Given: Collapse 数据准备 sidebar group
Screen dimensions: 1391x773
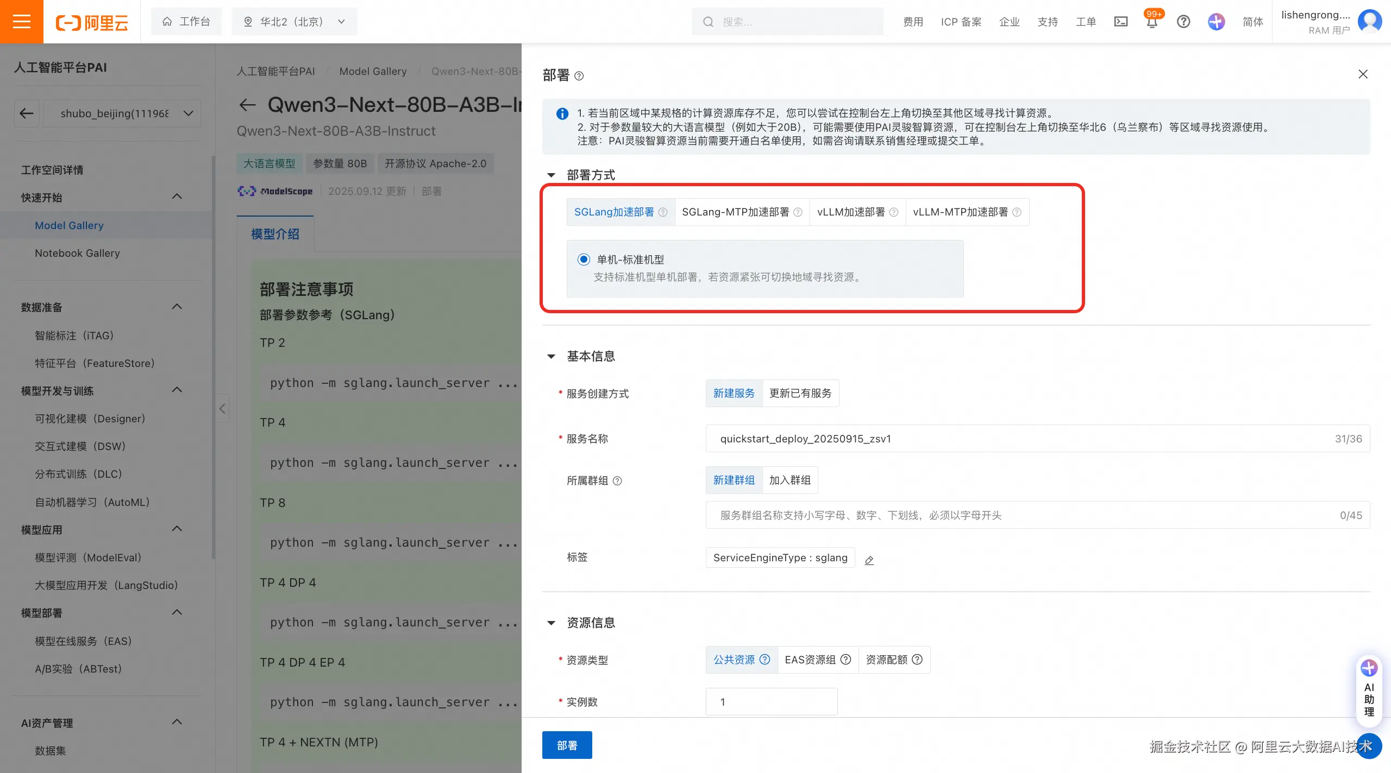Looking at the screenshot, I should coord(177,307).
